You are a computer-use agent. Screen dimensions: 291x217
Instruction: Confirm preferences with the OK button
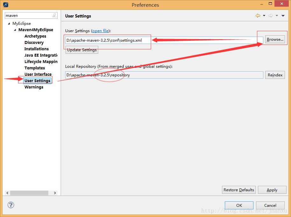pos(239,205)
